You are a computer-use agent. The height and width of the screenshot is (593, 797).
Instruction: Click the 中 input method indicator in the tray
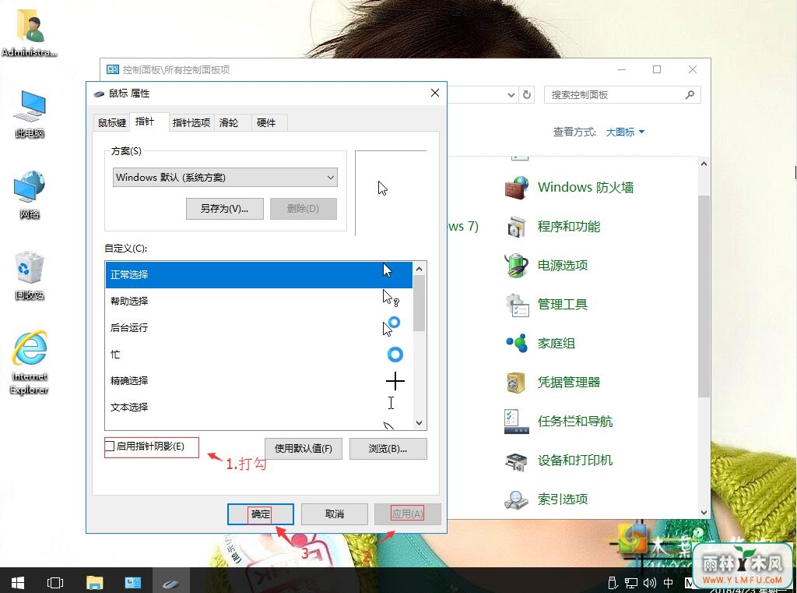click(x=668, y=582)
